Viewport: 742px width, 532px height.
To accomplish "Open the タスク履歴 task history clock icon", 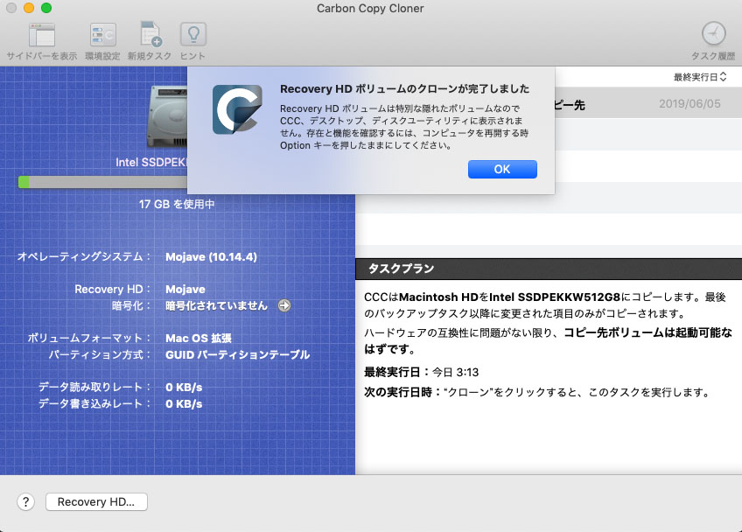I will coord(713,34).
